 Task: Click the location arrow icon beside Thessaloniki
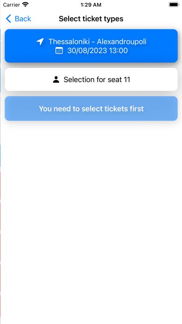click(x=40, y=41)
